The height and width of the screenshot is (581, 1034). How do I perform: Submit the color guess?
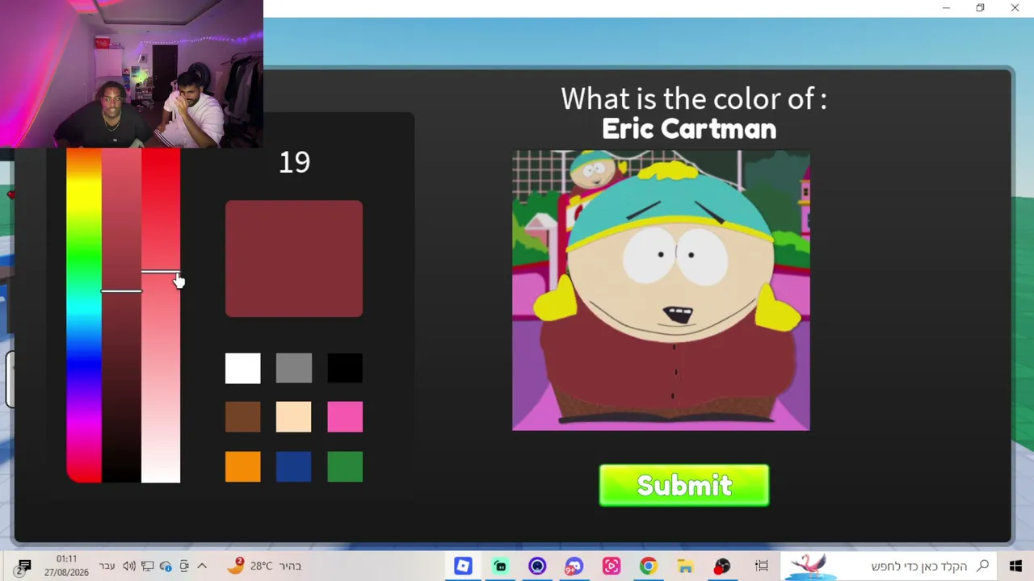click(x=684, y=486)
